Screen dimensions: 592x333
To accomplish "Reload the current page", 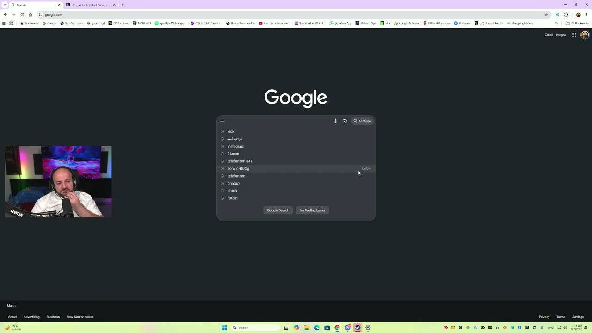I will click(x=22, y=15).
